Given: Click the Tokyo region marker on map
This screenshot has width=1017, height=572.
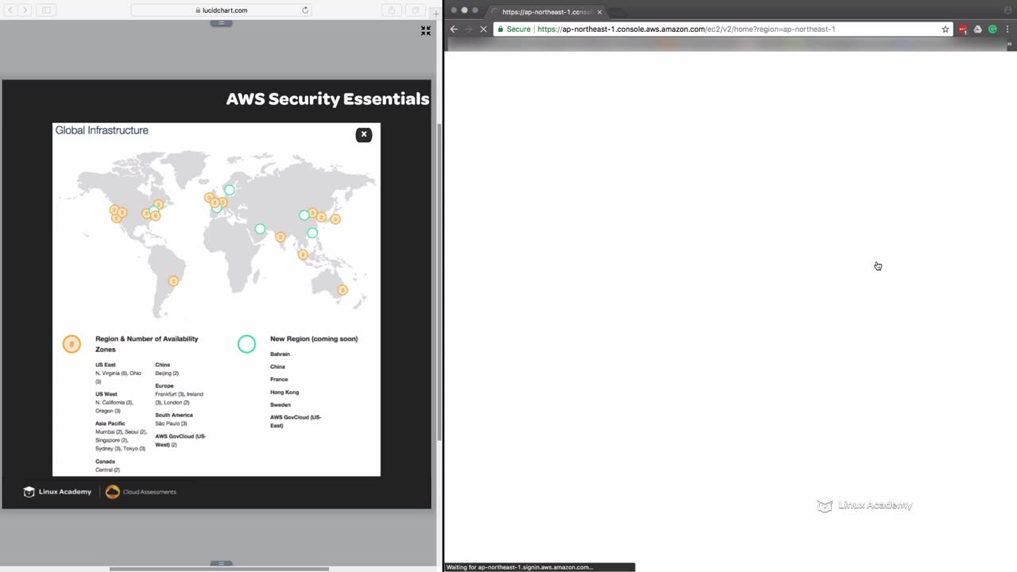Looking at the screenshot, I should pos(335,219).
